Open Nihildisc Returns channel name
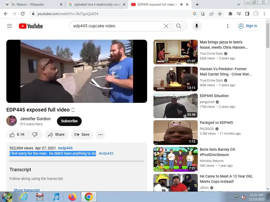Image resolution: width=270 pixels, height=202 pixels. 212,161
